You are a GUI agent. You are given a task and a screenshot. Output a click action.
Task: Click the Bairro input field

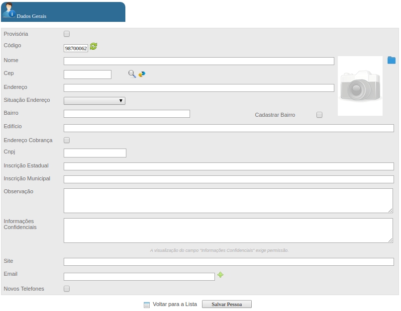click(127, 114)
